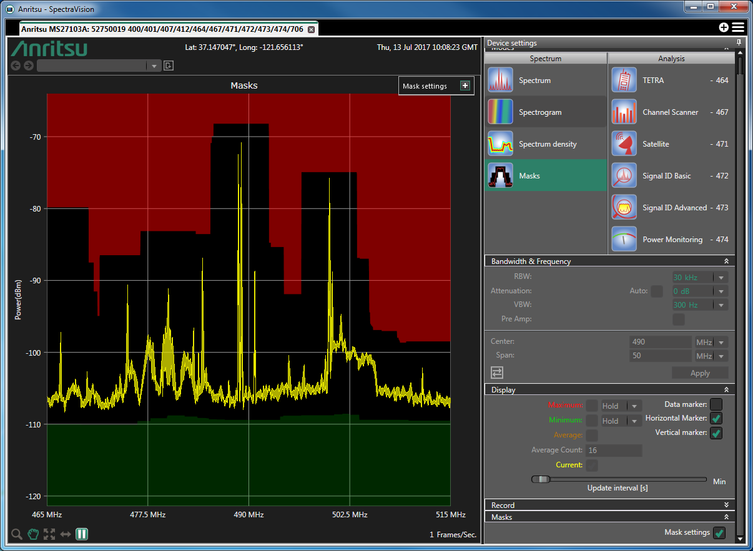
Task: Click the TETRA analysis icon
Action: click(624, 80)
